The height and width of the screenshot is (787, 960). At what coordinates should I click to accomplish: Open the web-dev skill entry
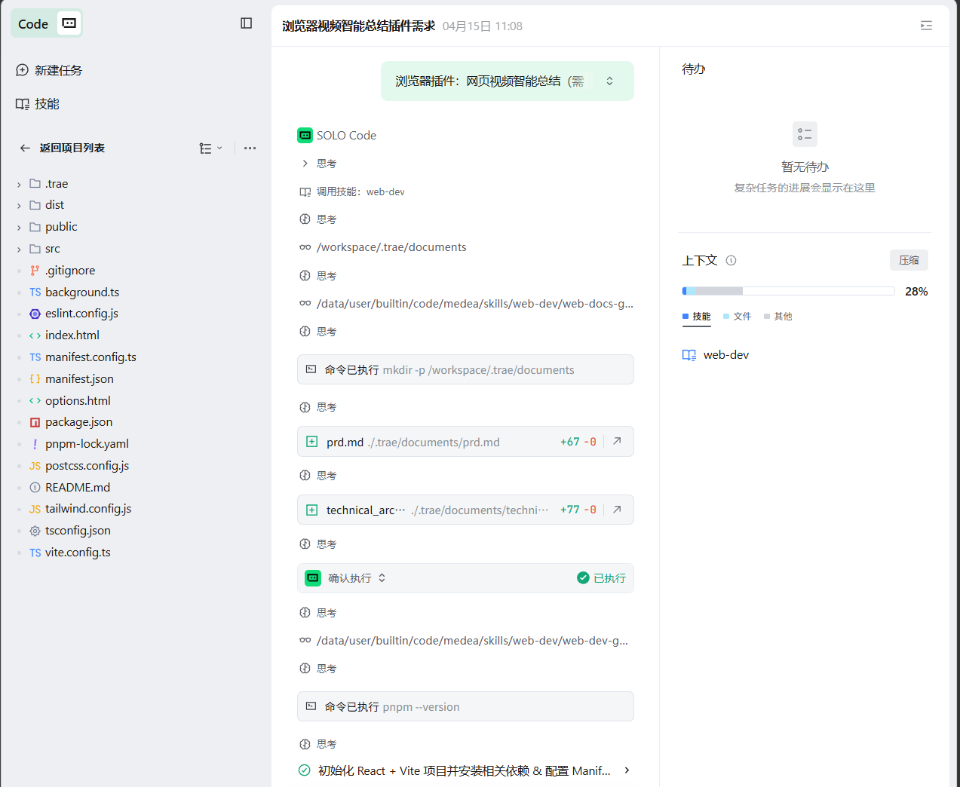click(x=716, y=355)
